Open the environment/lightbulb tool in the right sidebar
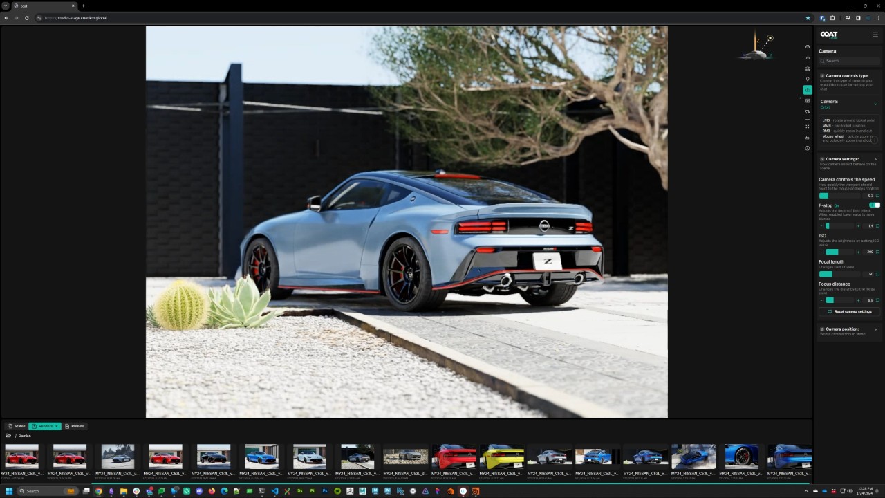Screen dimensions: 885x498 [x=808, y=79]
